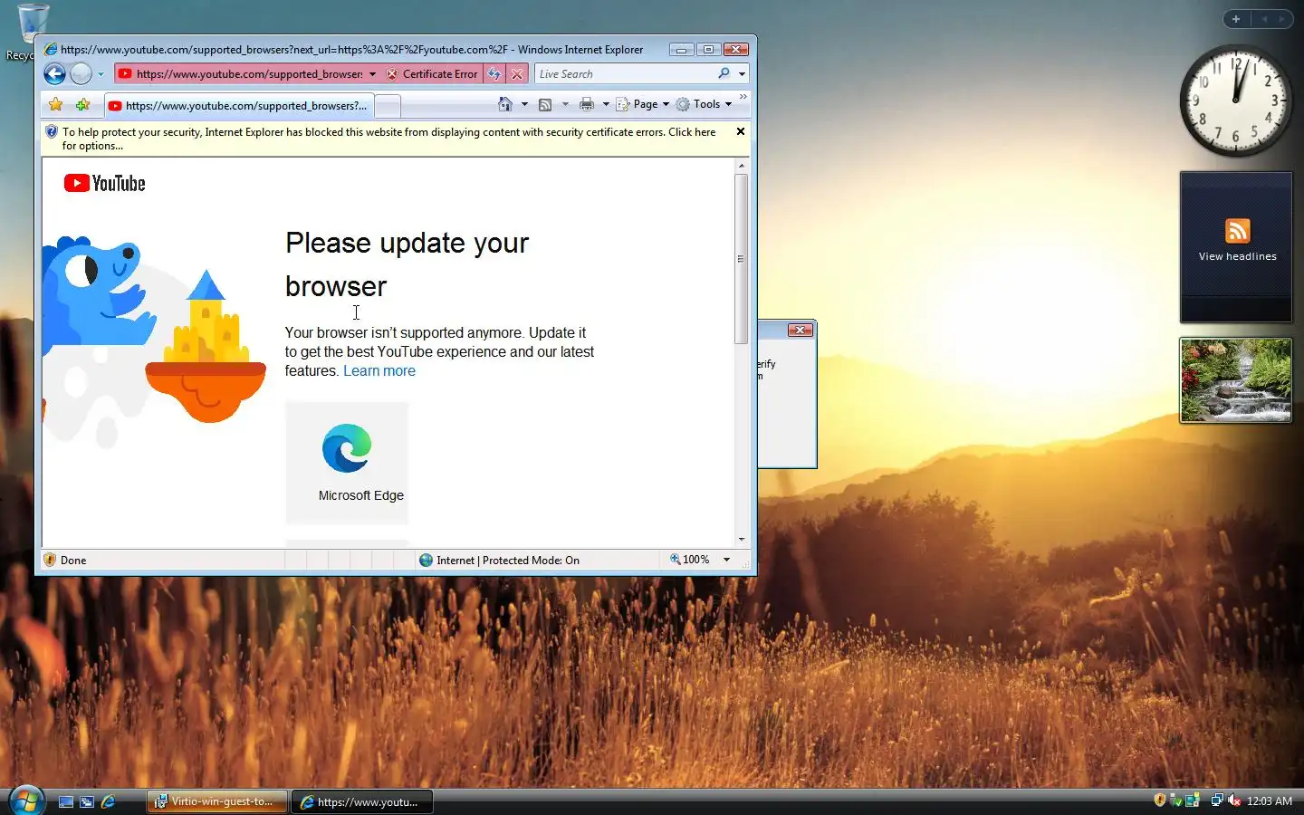The width and height of the screenshot is (1304, 815).
Task: Click the Please update your browser heading
Action: (x=407, y=264)
